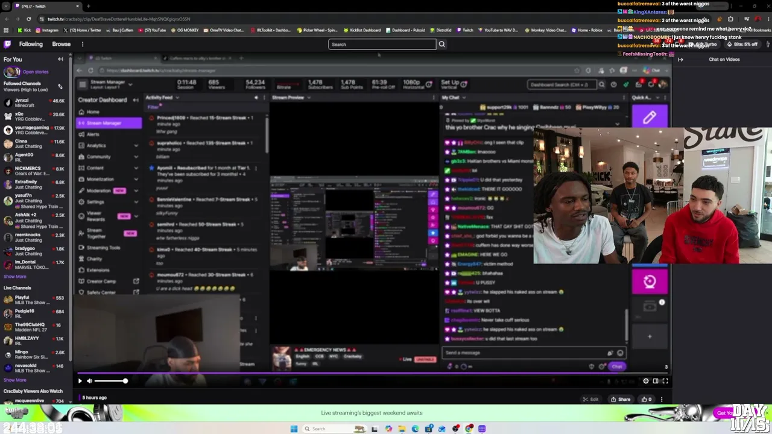Open the more options menu beside Browse
The width and height of the screenshot is (772, 434).
click(x=83, y=44)
